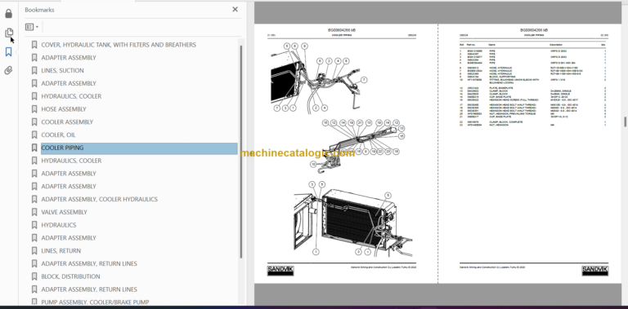
Task: Open the HOSE ASSEMBLY bookmark
Action: click(x=64, y=109)
